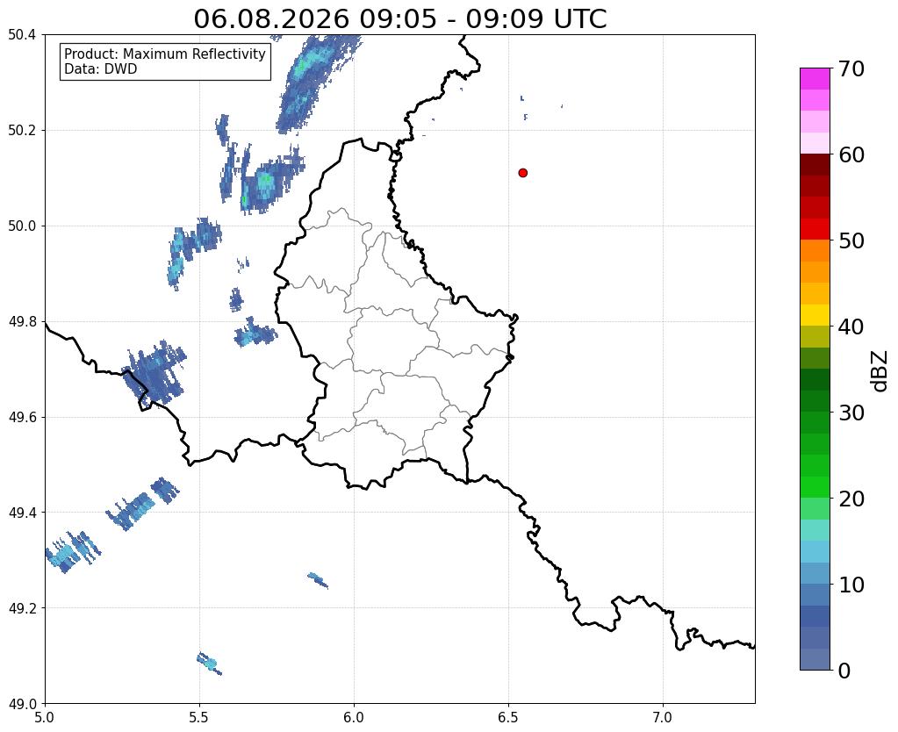This screenshot has width=898, height=732.
Task: Click the radar echo near 50.1N 5.7E
Action: coord(266,183)
